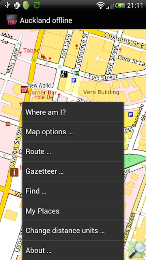Tap the 'Customs St E' road label
Image resolution: width=146 pixels, height=260 pixels.
point(124,40)
